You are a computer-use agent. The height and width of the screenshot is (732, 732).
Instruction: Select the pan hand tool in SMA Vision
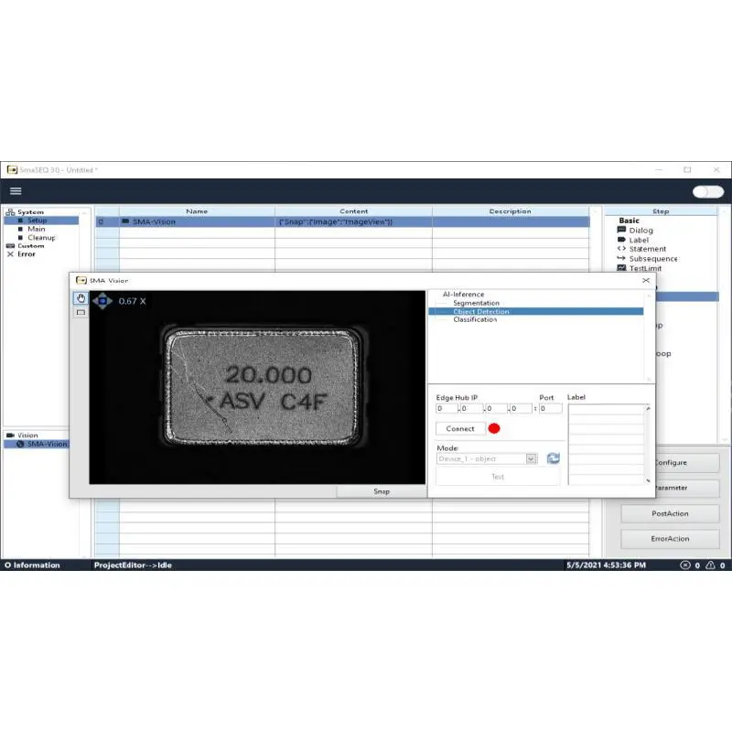click(81, 298)
